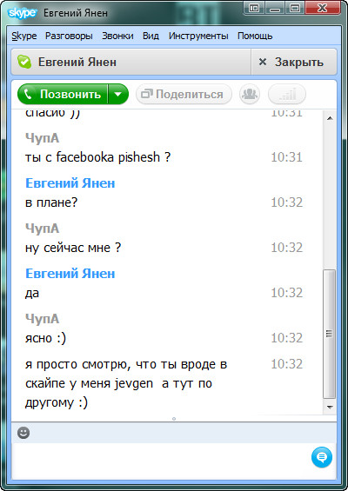Maximize the Skype window

[295, 8]
